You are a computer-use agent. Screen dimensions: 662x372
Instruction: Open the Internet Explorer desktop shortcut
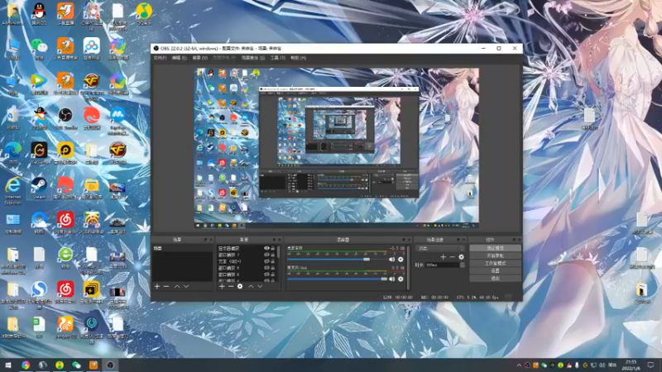pyautogui.click(x=12, y=190)
